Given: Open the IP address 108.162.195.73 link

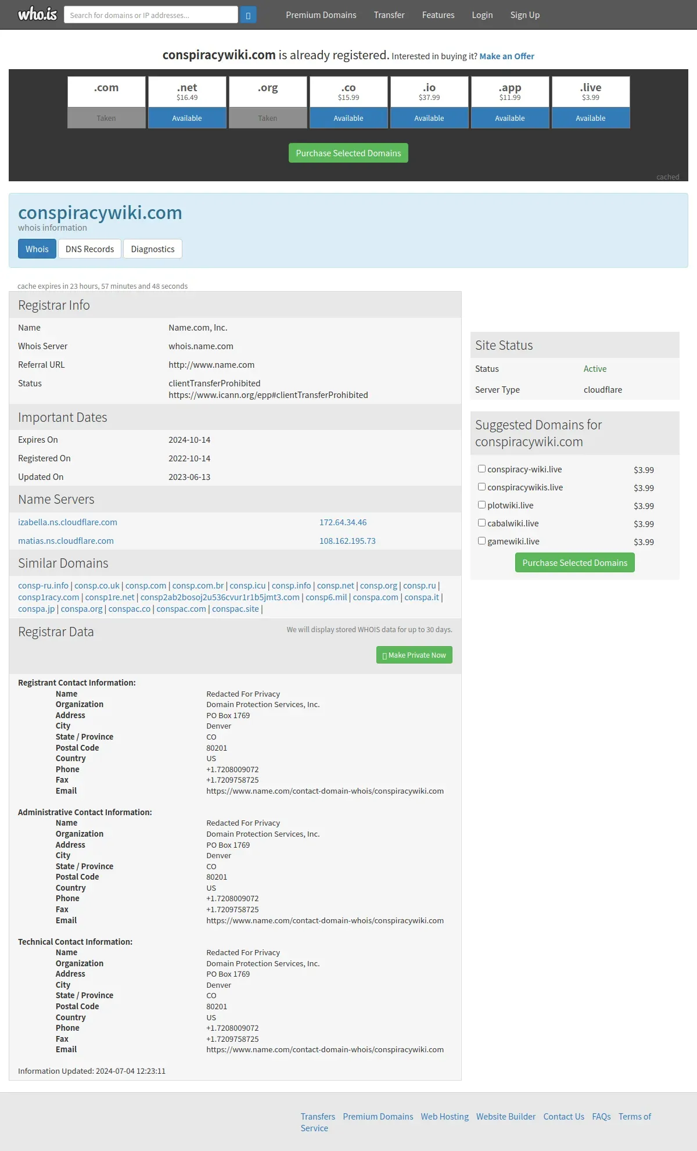Looking at the screenshot, I should point(347,541).
